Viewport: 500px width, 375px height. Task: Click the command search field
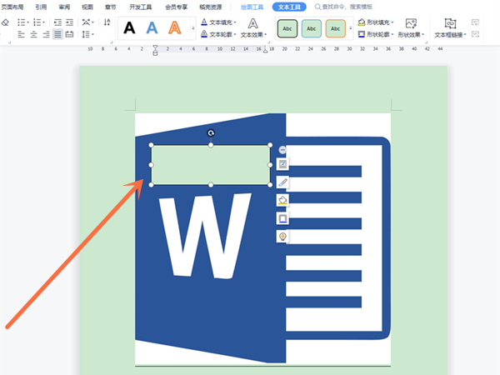[343, 7]
